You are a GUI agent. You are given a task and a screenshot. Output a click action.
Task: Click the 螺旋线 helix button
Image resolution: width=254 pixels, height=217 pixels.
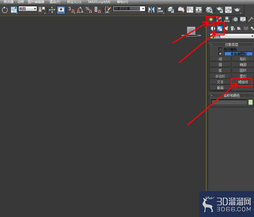point(243,82)
